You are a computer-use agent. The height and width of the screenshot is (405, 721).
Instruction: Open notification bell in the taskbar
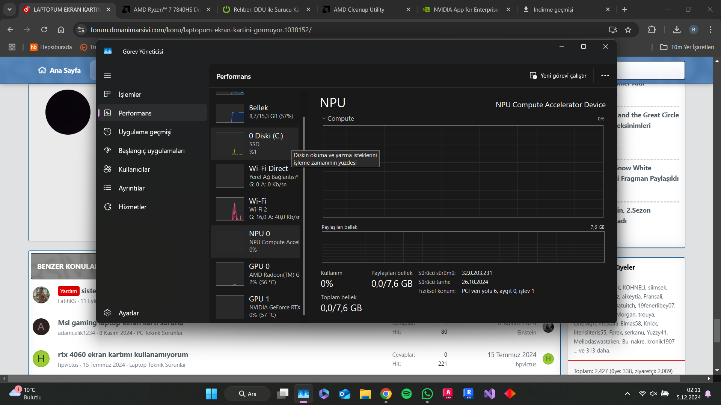coord(708,394)
